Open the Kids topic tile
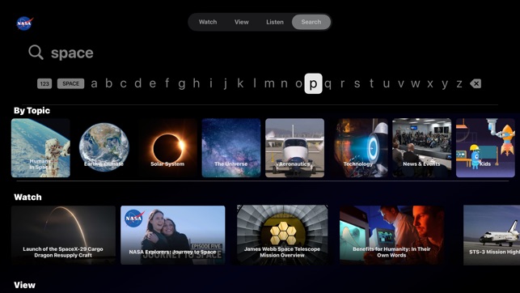 point(485,148)
